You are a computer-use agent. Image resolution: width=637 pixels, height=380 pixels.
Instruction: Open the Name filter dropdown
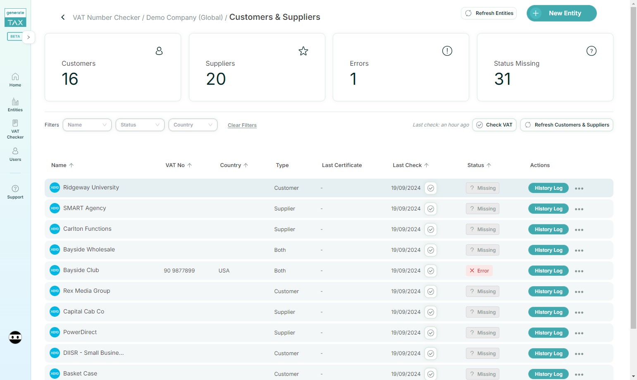pyautogui.click(x=87, y=125)
